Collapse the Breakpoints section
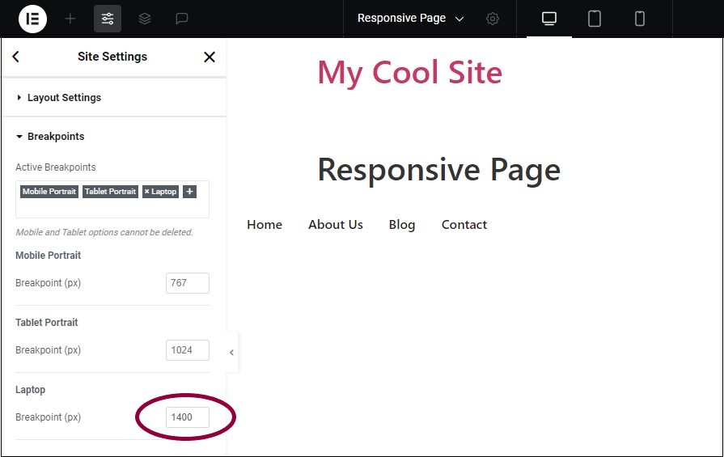This screenshot has height=457, width=724. click(x=55, y=137)
